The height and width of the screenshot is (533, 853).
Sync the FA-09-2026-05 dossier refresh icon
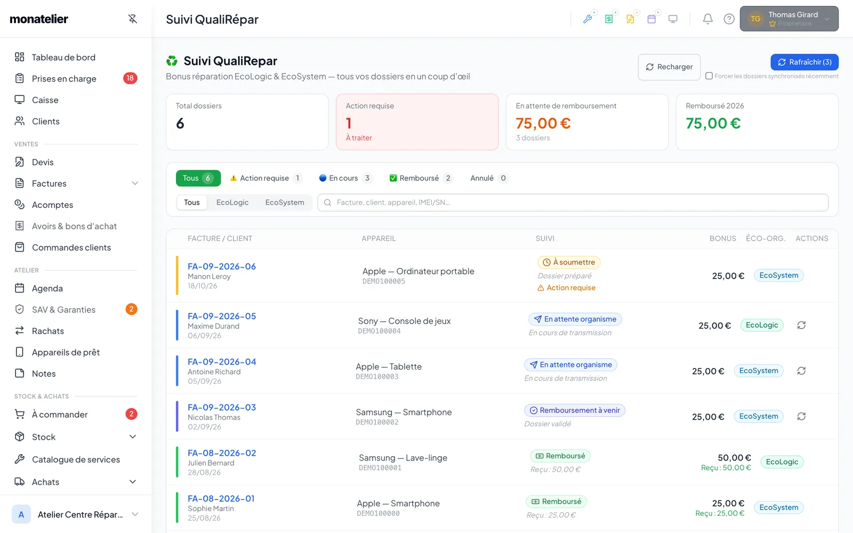click(801, 325)
